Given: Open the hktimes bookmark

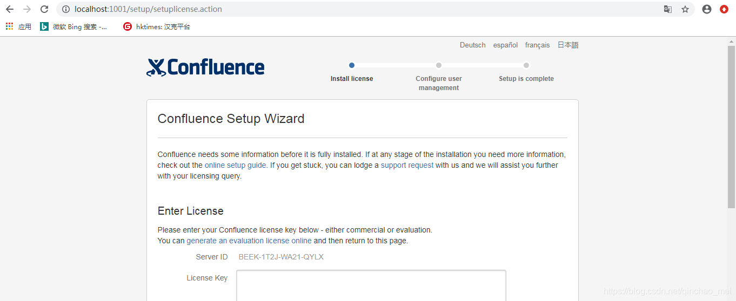Looking at the screenshot, I should point(157,26).
